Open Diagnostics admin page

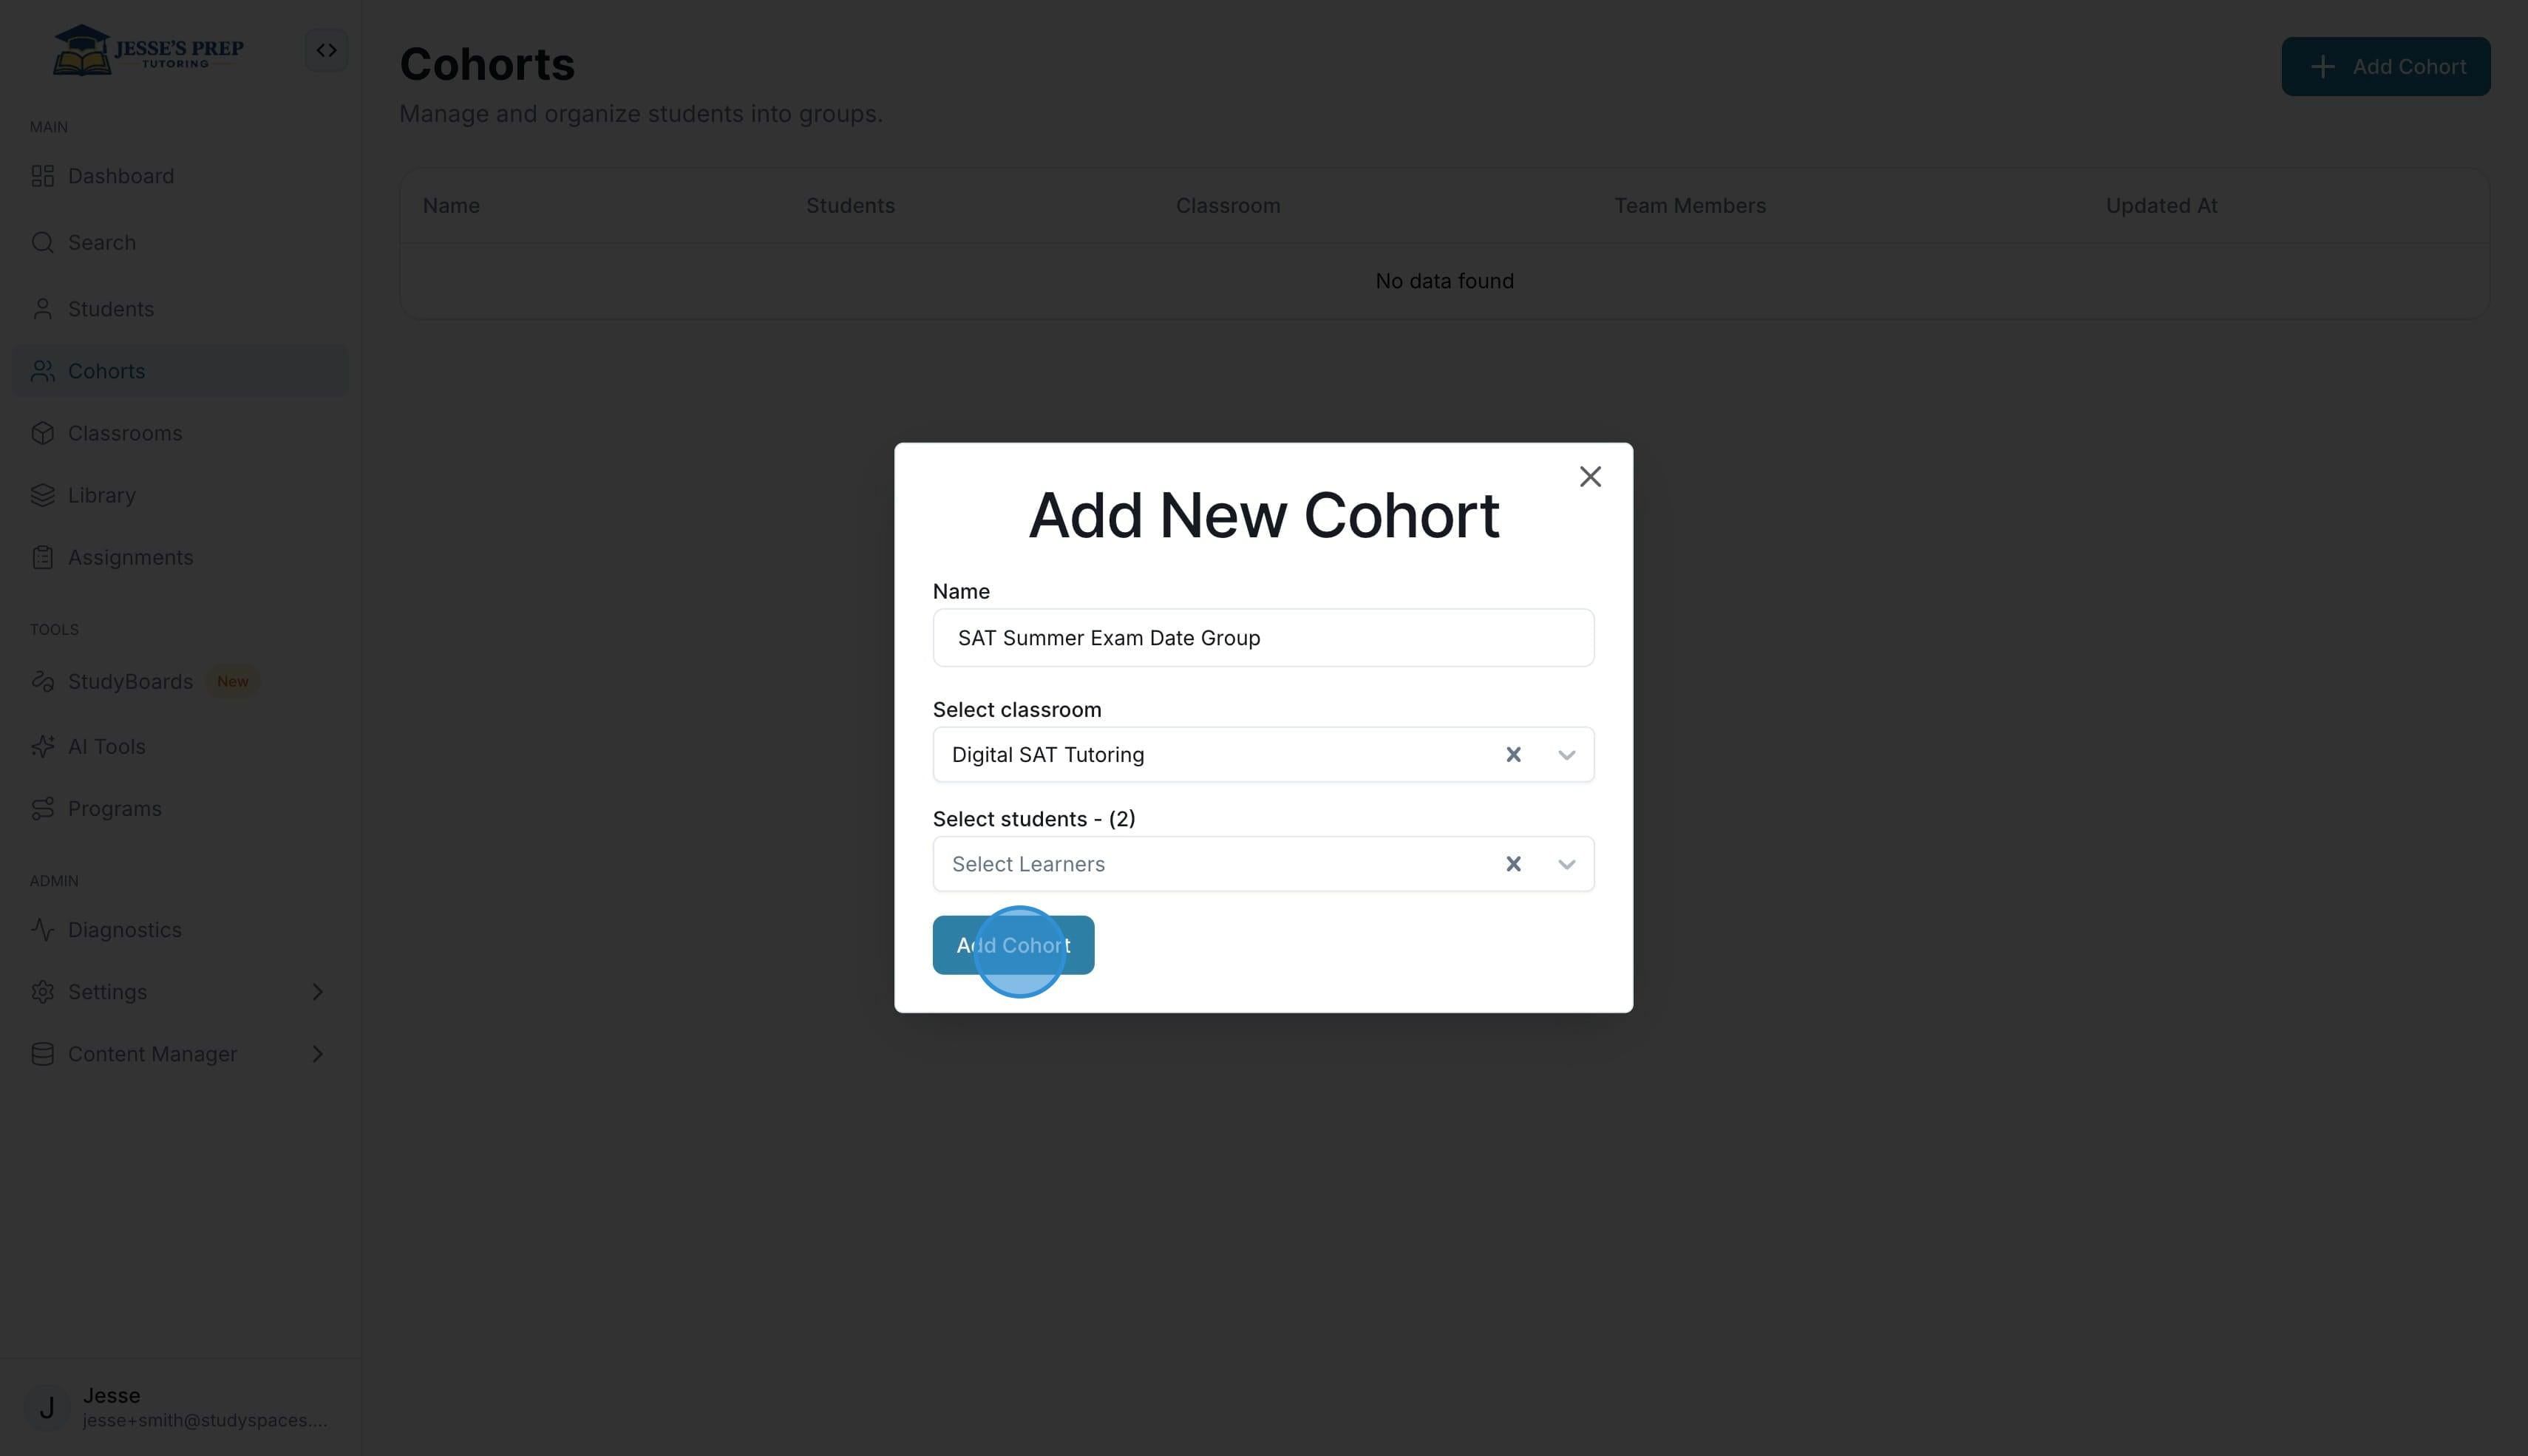[125, 930]
